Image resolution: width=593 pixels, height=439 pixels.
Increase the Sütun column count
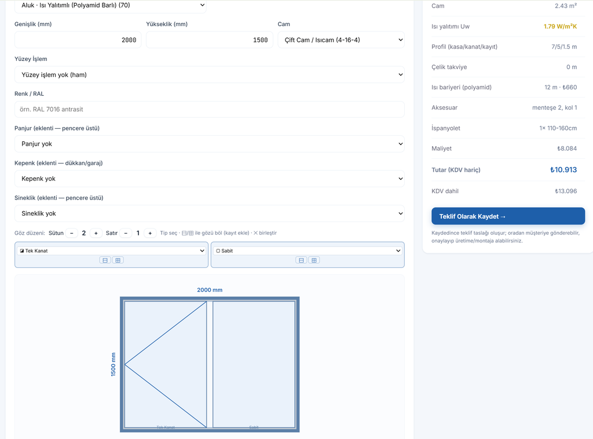click(x=96, y=233)
